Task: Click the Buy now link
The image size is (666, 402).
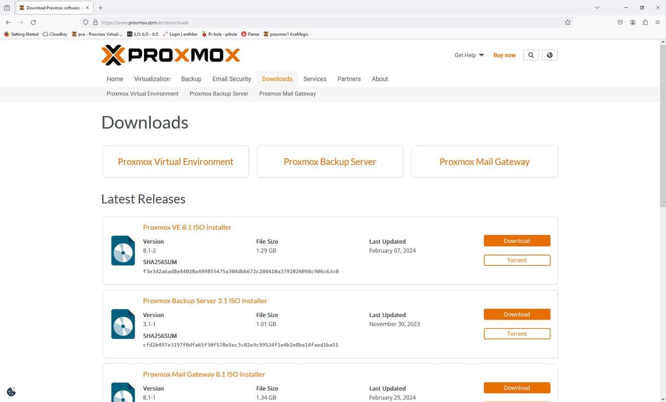Action: click(505, 55)
